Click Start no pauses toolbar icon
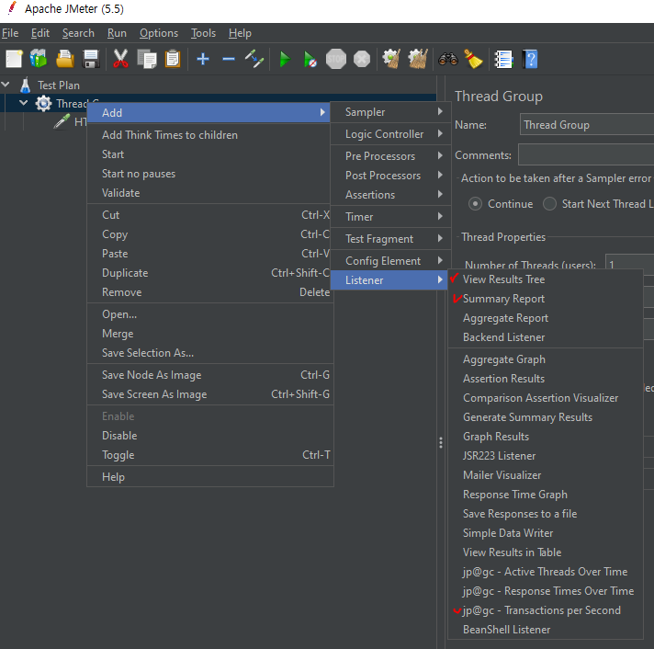 (310, 59)
